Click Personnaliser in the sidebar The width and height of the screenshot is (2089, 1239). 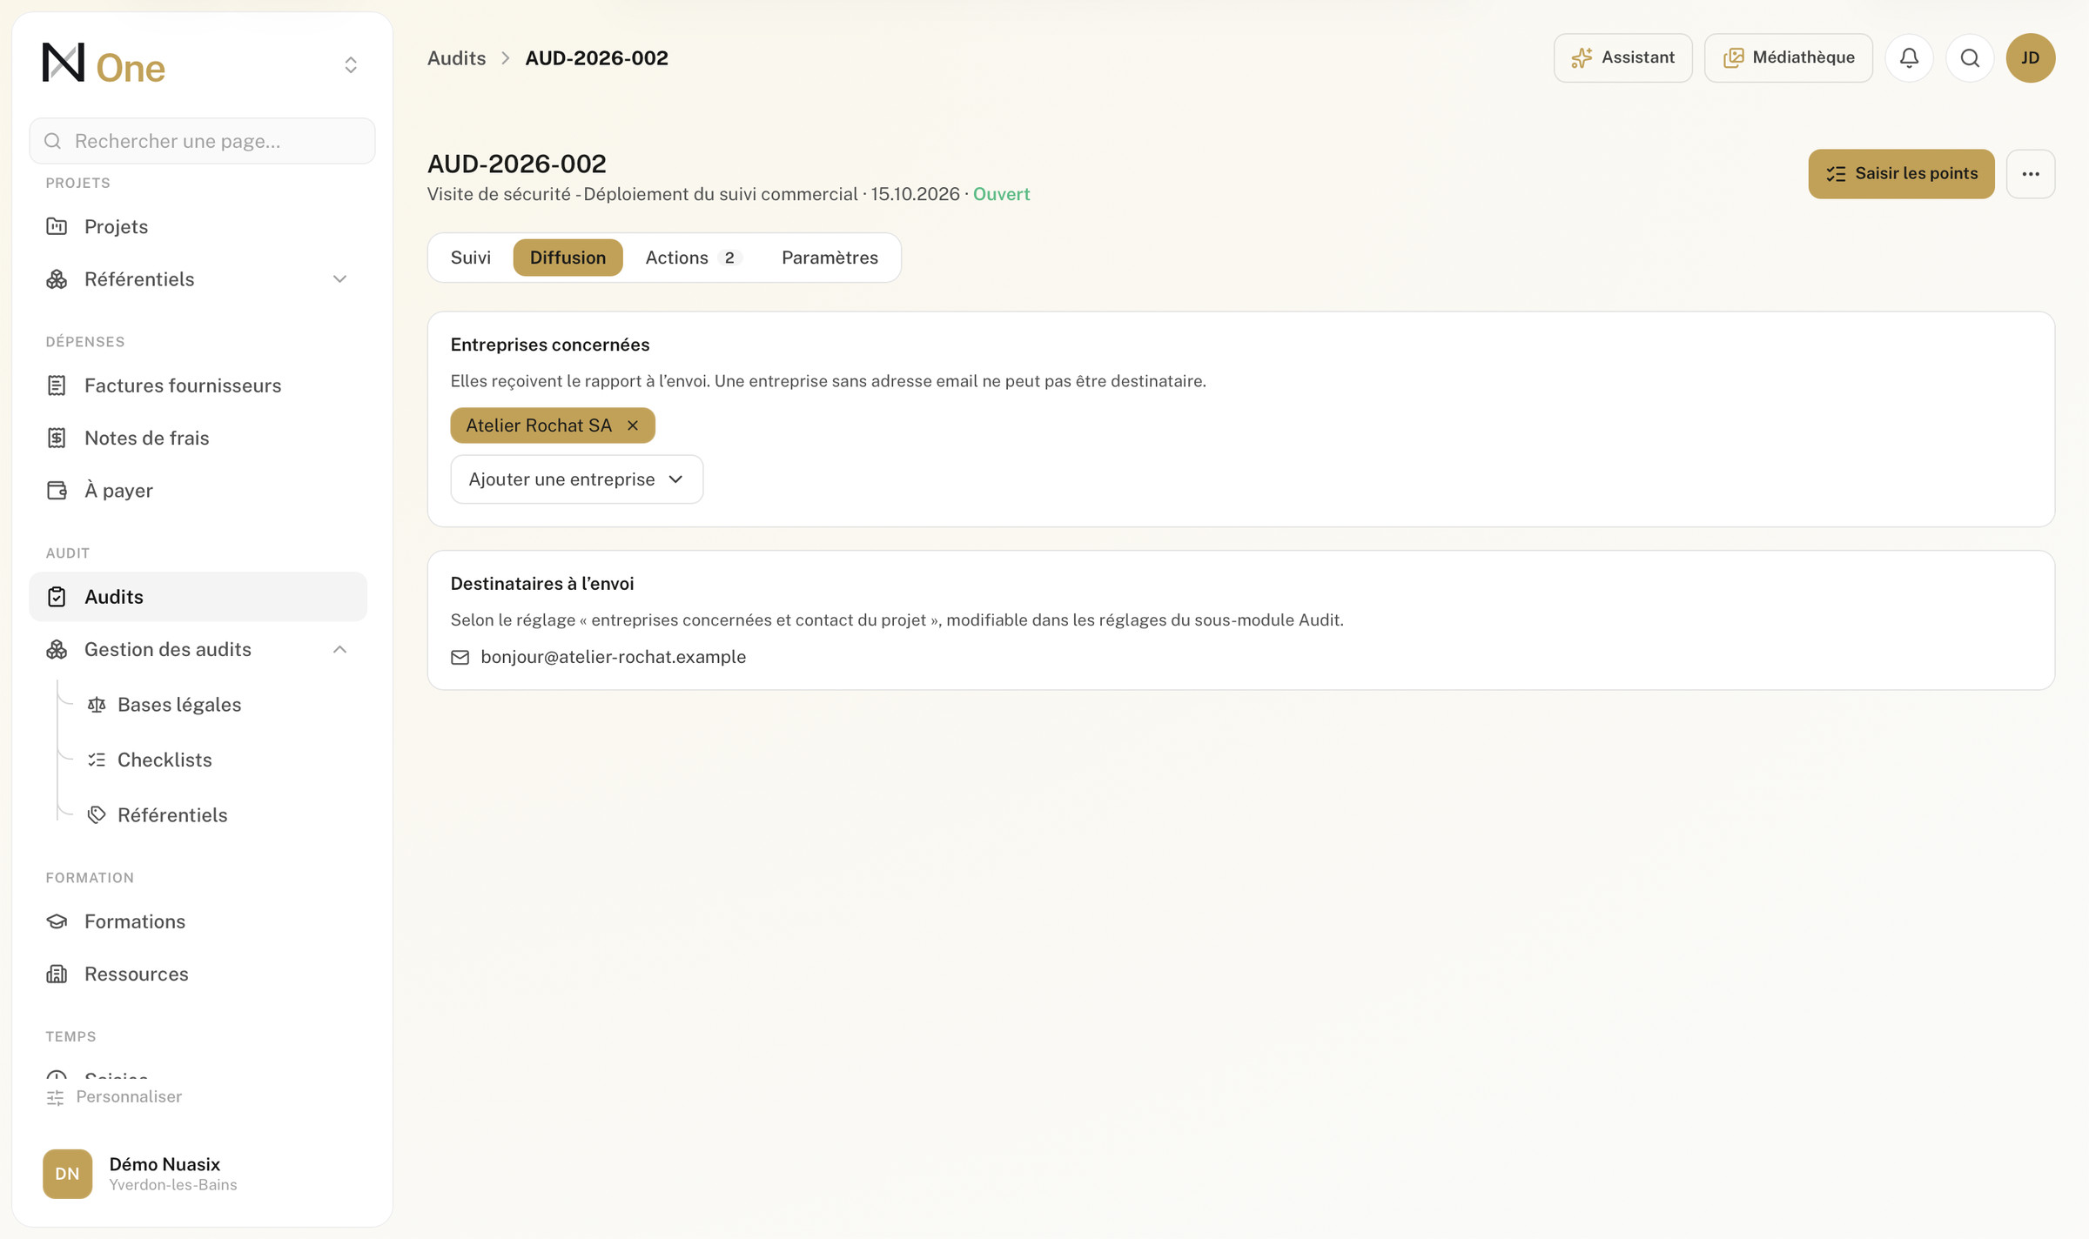(x=114, y=1097)
